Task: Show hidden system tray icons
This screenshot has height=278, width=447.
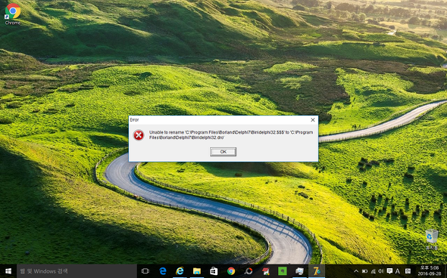Action: coord(356,271)
